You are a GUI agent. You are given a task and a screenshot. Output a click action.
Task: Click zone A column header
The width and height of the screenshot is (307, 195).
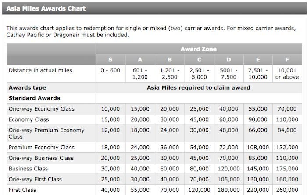pyautogui.click(x=140, y=60)
